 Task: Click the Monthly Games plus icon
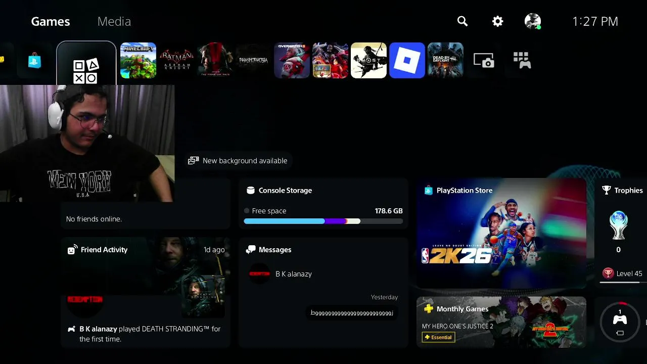click(428, 309)
